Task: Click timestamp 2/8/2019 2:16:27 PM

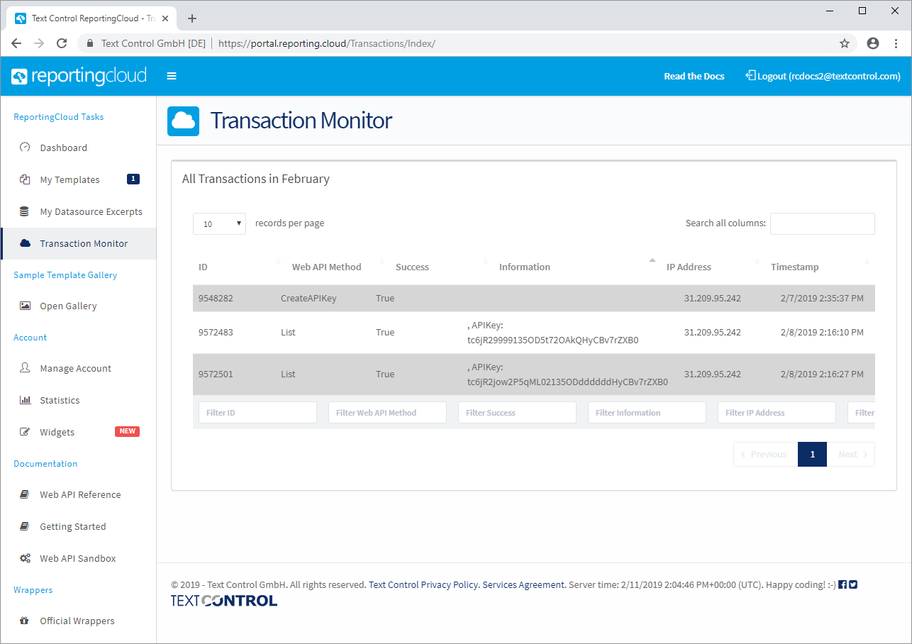Action: pyautogui.click(x=822, y=374)
